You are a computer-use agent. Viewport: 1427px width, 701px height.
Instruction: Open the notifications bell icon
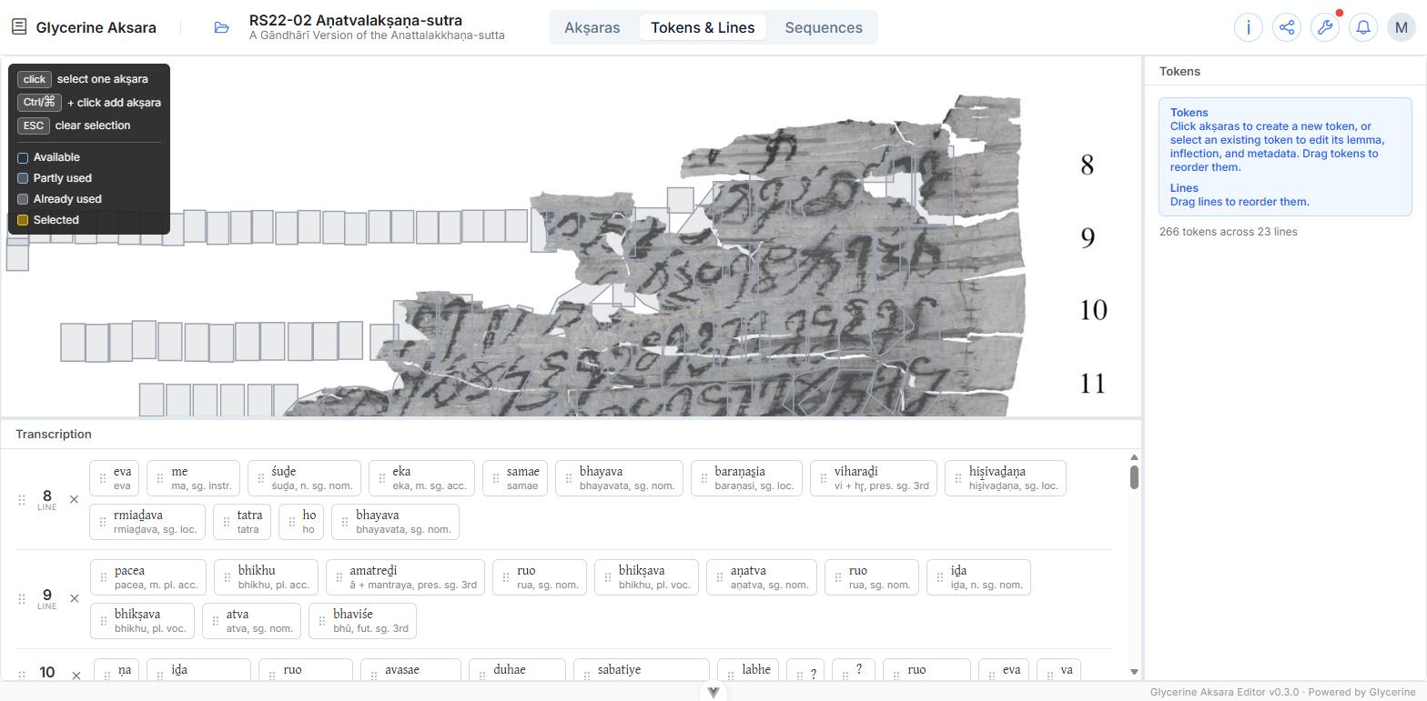pyautogui.click(x=1363, y=27)
